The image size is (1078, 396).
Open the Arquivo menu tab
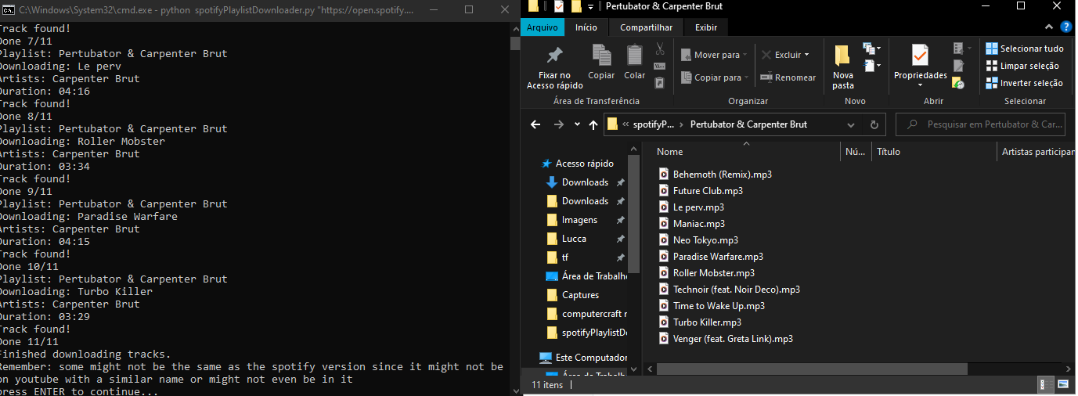[542, 27]
